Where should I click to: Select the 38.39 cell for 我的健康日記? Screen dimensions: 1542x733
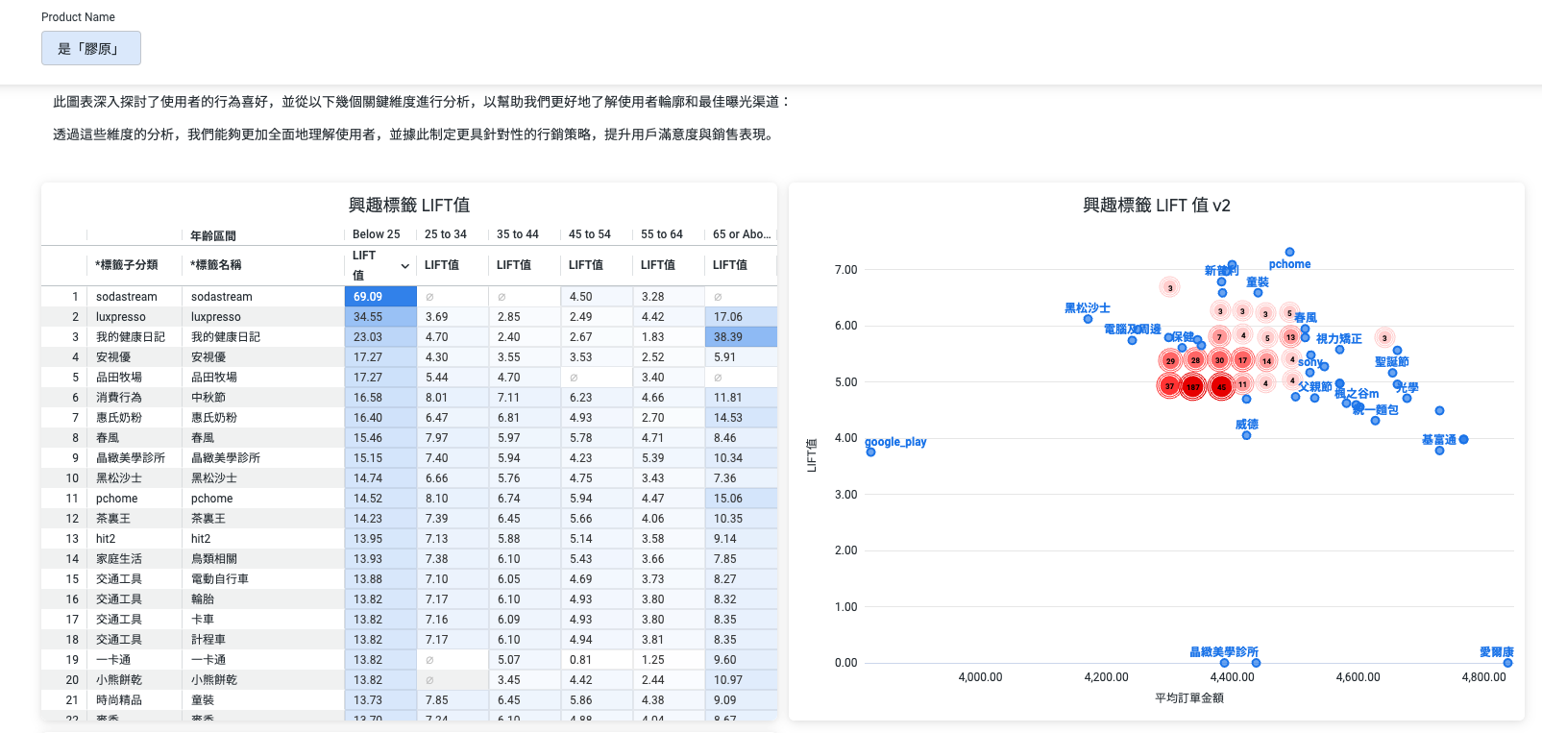pyautogui.click(x=741, y=337)
